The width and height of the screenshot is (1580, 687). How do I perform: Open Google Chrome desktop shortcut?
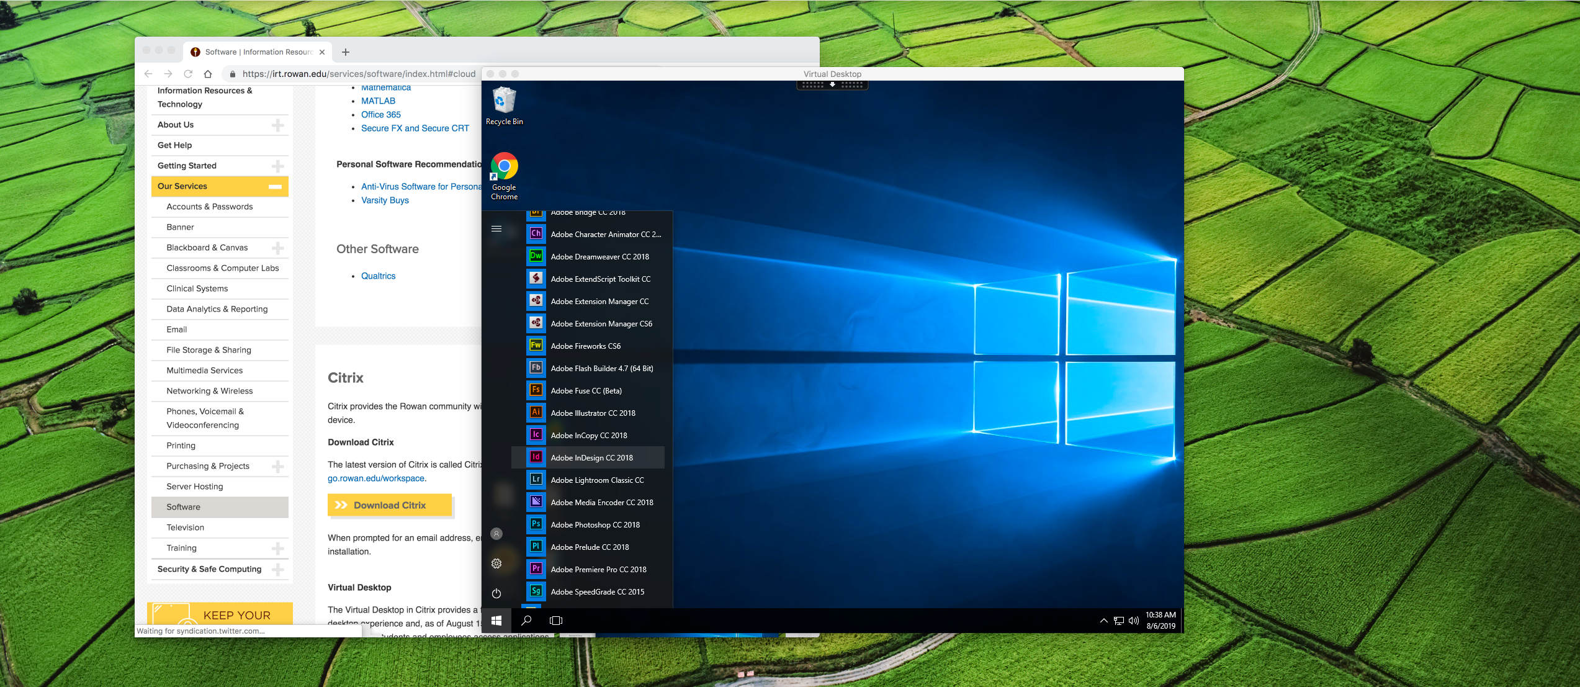tap(504, 176)
